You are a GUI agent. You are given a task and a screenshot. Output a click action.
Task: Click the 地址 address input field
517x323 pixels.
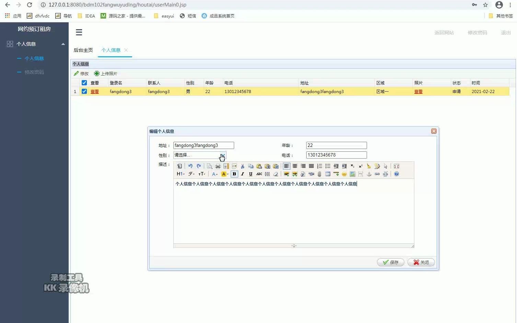pos(204,146)
